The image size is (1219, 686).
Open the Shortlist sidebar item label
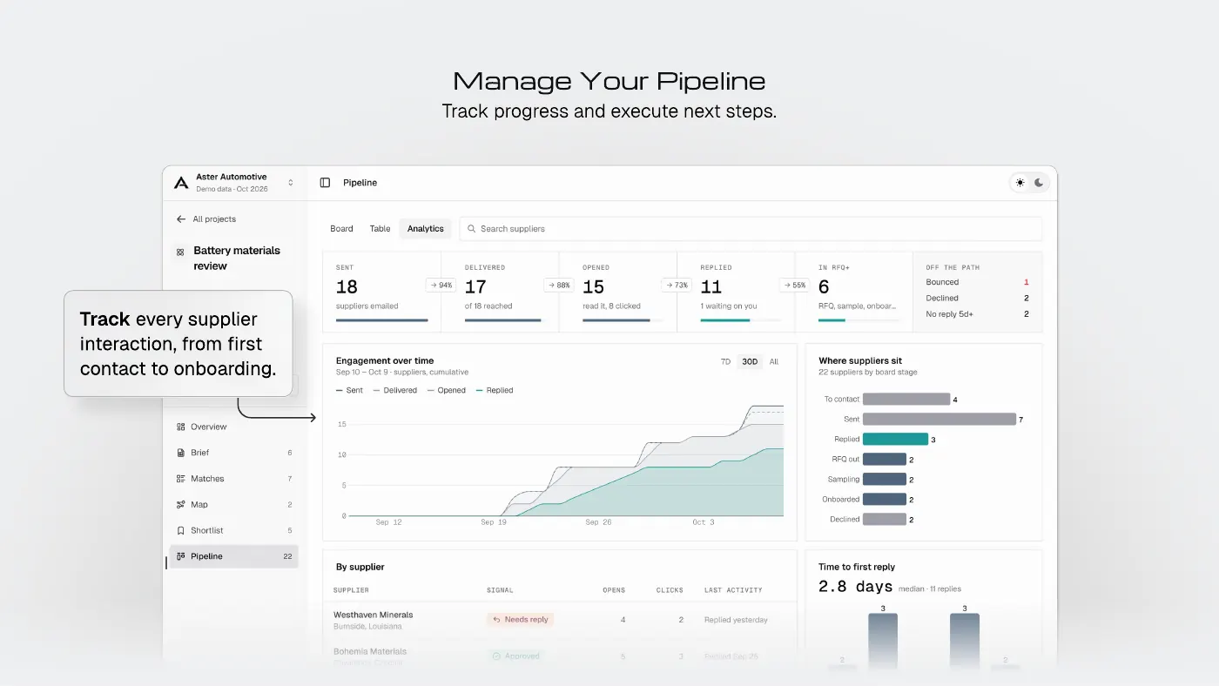pyautogui.click(x=207, y=530)
